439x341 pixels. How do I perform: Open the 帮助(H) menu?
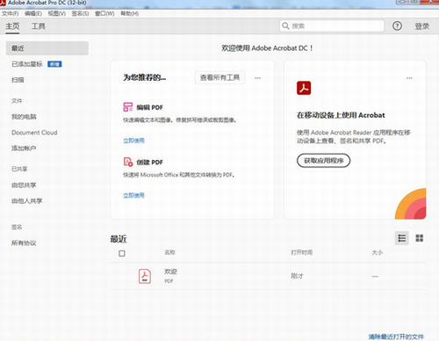click(130, 13)
